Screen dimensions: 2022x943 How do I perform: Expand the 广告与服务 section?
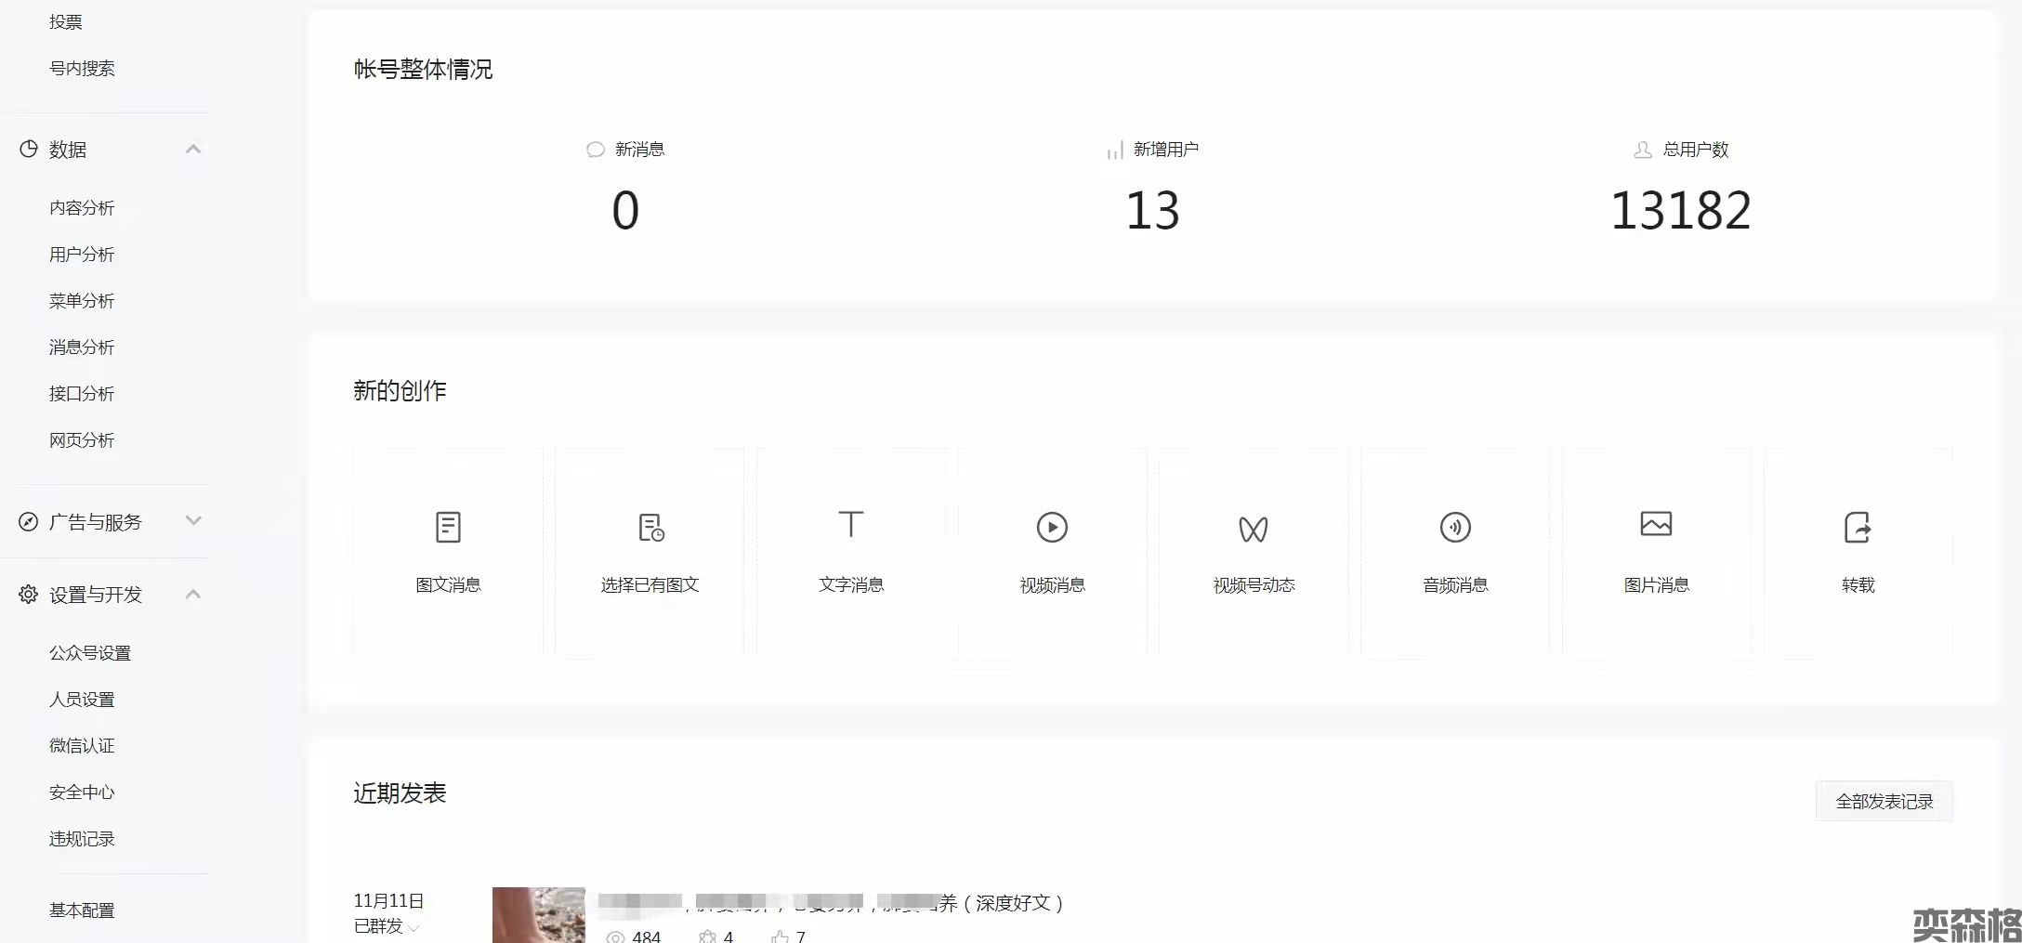[x=193, y=521]
